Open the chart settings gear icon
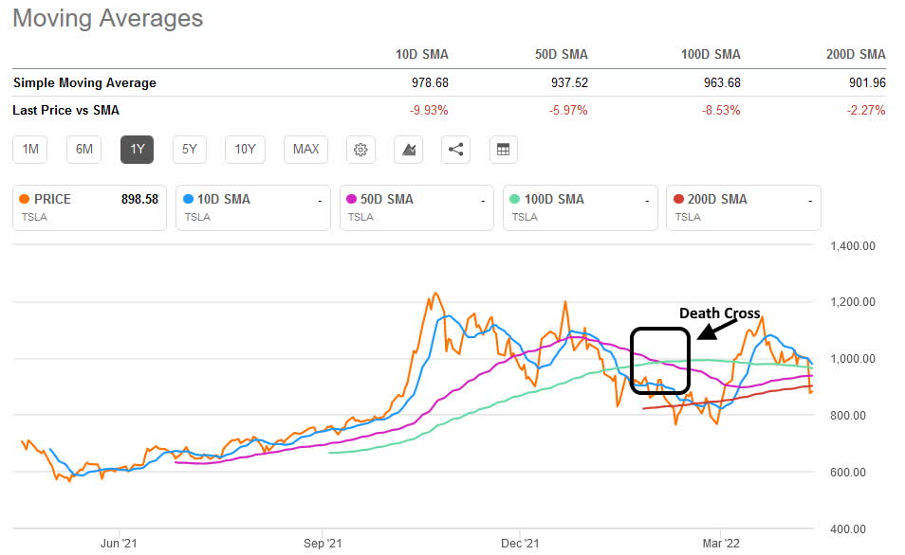905x555 pixels. click(x=360, y=149)
